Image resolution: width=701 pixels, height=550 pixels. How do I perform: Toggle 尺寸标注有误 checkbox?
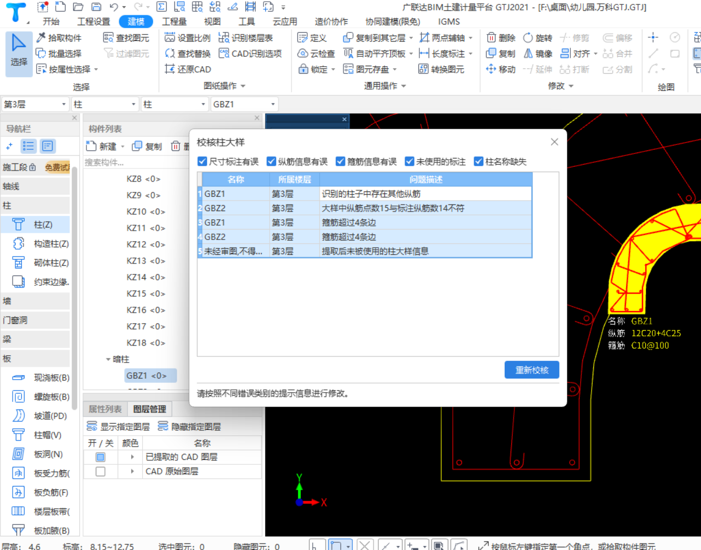pos(202,161)
